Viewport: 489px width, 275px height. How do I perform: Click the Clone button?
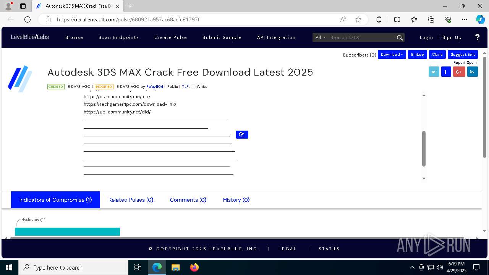point(437,55)
